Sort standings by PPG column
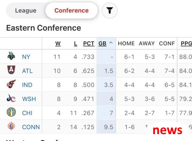 pos(186,44)
